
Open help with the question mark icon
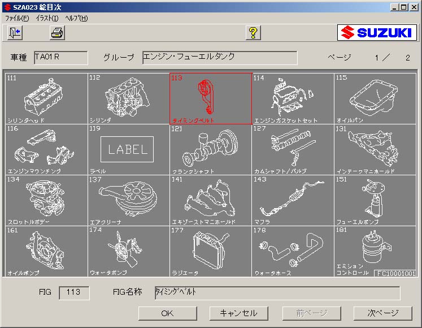tap(253, 33)
